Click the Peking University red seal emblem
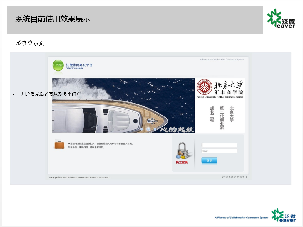 tap(204, 87)
